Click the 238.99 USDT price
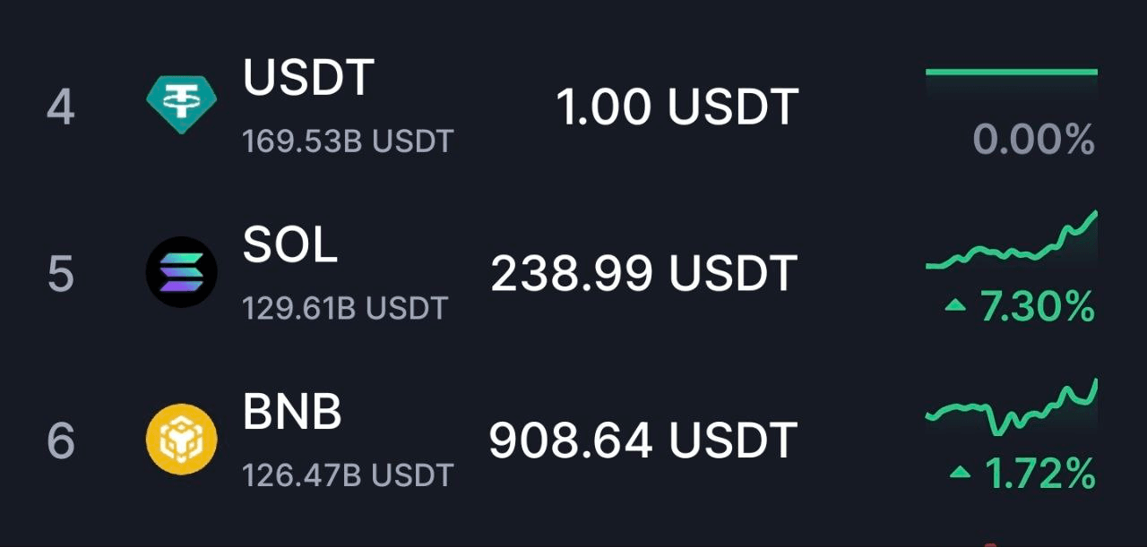This screenshot has width=1147, height=547. pyautogui.click(x=643, y=273)
